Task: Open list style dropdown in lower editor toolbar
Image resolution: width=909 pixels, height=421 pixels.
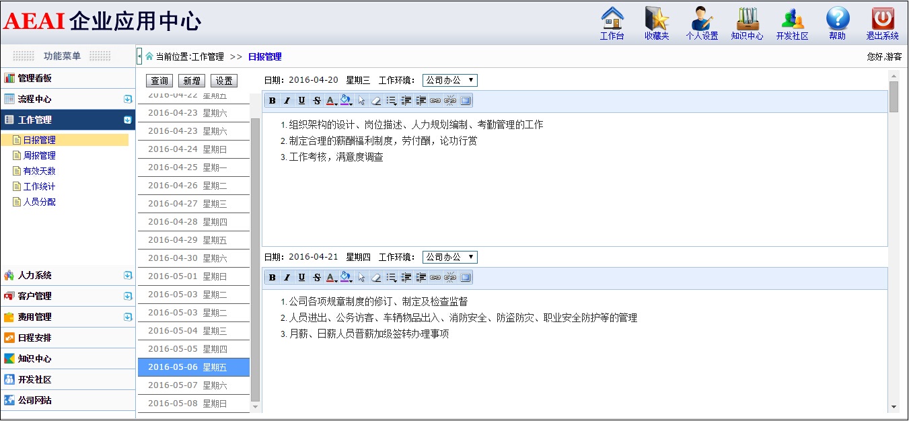Action: pos(391,278)
